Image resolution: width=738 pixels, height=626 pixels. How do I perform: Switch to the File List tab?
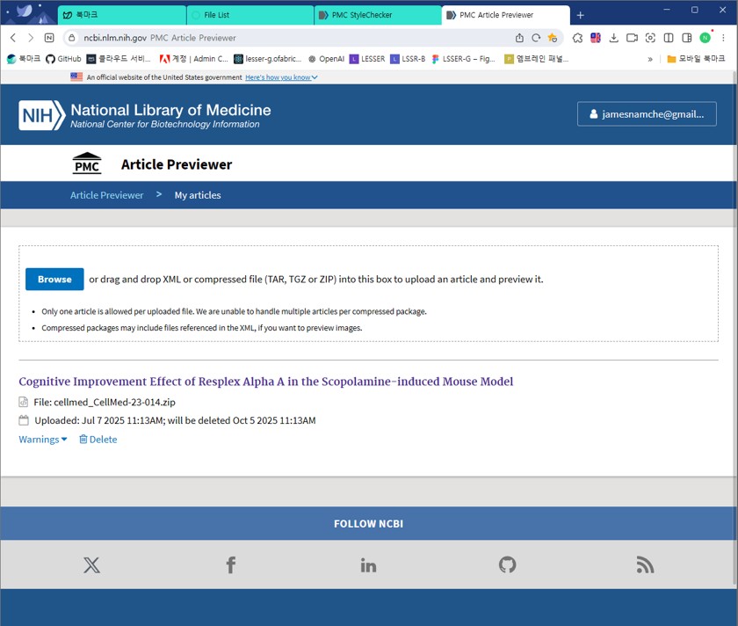pos(246,15)
